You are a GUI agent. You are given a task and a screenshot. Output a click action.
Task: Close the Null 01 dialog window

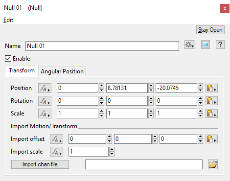click(225, 8)
